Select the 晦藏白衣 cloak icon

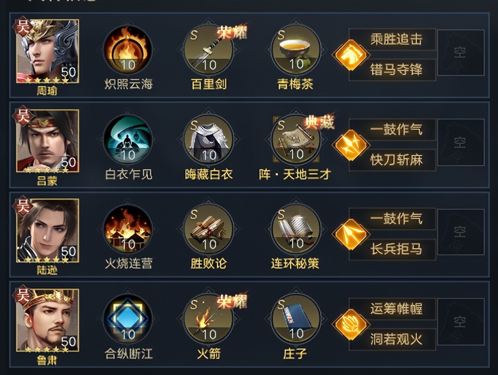[x=208, y=140]
